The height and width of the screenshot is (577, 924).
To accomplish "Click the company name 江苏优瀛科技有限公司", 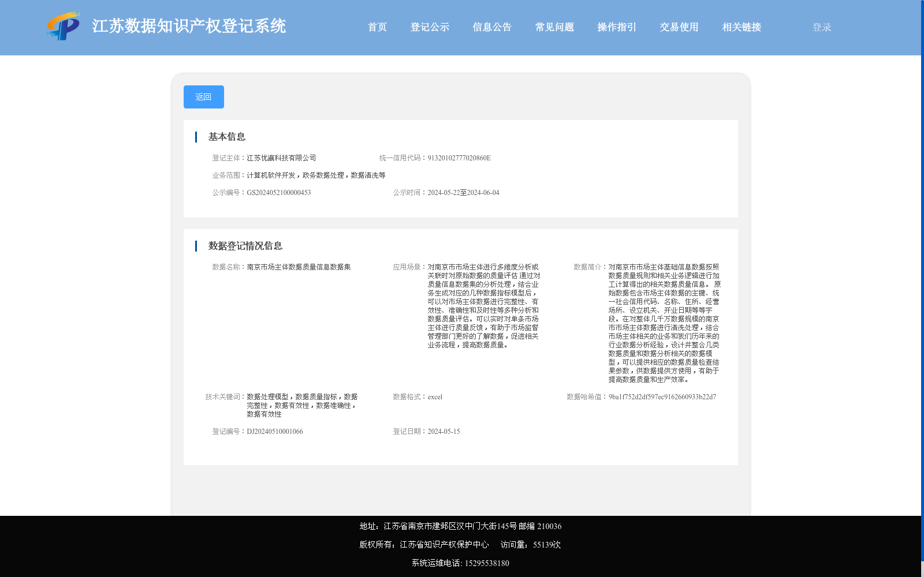I will click(281, 158).
